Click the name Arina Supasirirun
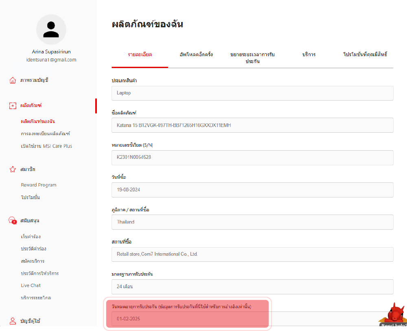 pos(51,52)
